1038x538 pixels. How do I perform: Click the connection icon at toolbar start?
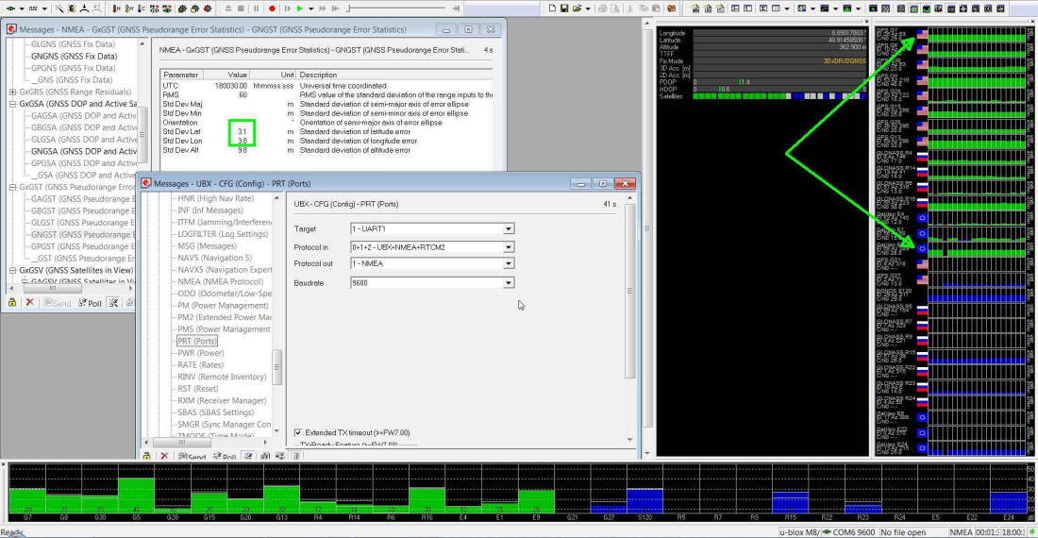[x=8, y=8]
